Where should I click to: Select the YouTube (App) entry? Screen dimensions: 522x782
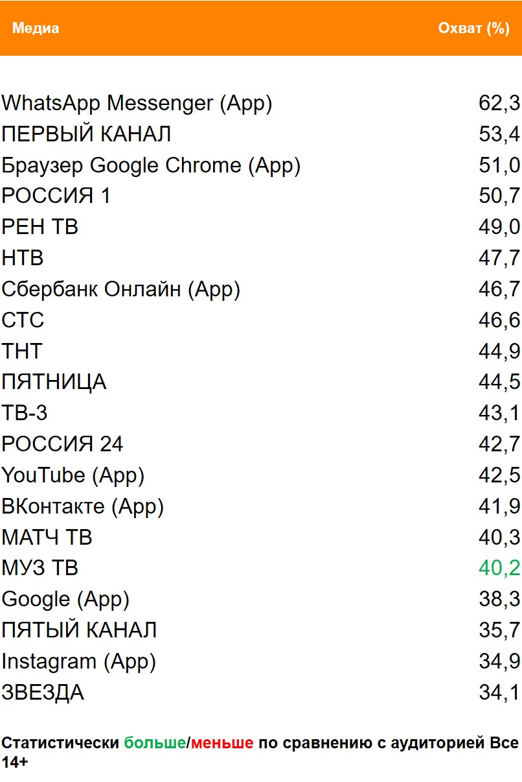coord(73,475)
